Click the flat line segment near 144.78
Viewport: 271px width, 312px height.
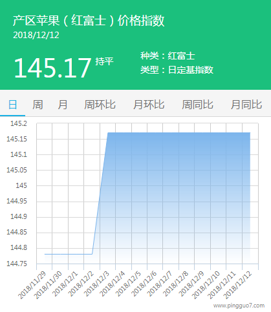[69, 254]
